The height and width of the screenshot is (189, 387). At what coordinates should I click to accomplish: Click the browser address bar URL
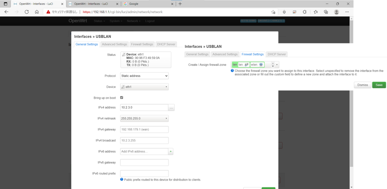click(x=123, y=12)
